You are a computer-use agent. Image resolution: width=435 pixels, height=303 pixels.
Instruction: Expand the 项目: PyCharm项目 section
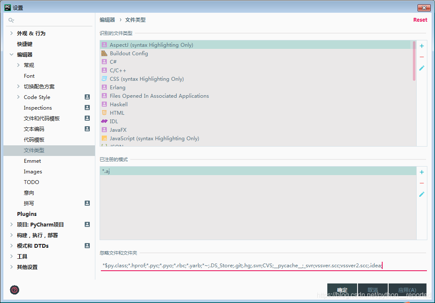pyautogui.click(x=11, y=224)
